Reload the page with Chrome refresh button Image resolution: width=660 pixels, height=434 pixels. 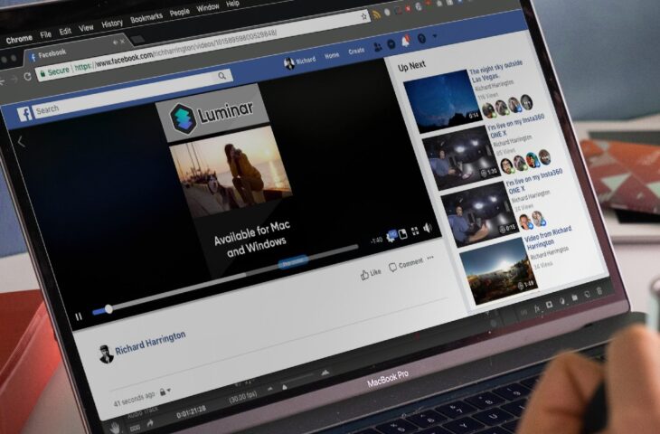tap(27, 77)
